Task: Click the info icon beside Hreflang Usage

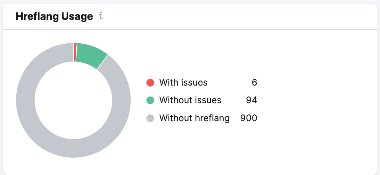Action: pos(101,16)
